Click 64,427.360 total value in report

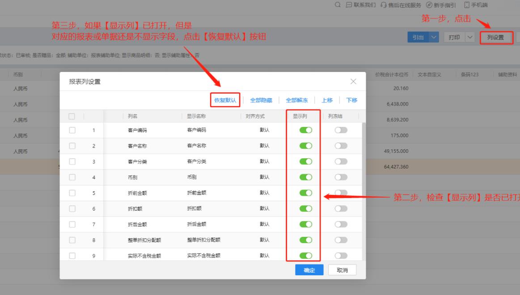(x=396, y=167)
